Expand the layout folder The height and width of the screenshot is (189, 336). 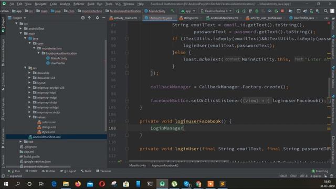pos(30,83)
